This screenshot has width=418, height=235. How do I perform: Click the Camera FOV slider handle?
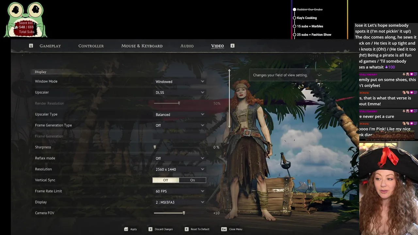[x=184, y=213]
